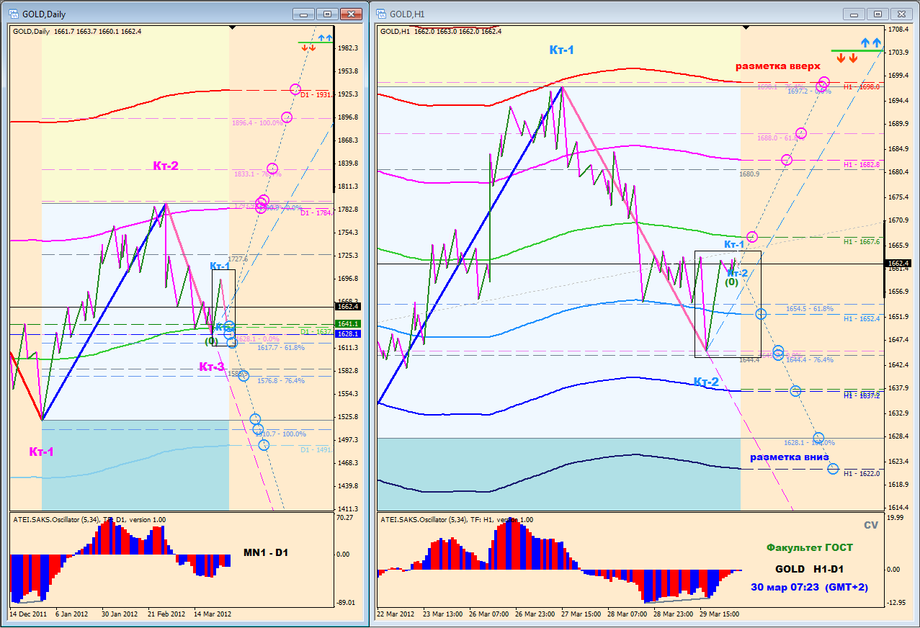Image resolution: width=920 pixels, height=628 pixels.
Task: Select the 'H1 - 1682.8' level label
Action: click(862, 165)
